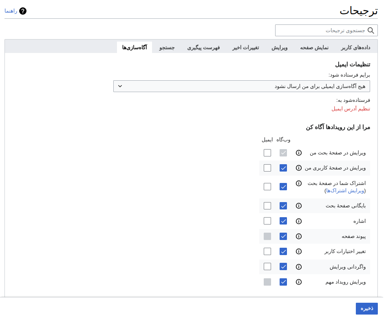The image size is (386, 317).
Task: Enable email checkbox for ویرایش در صفحهٔ کاربری من
Action: 267,168
